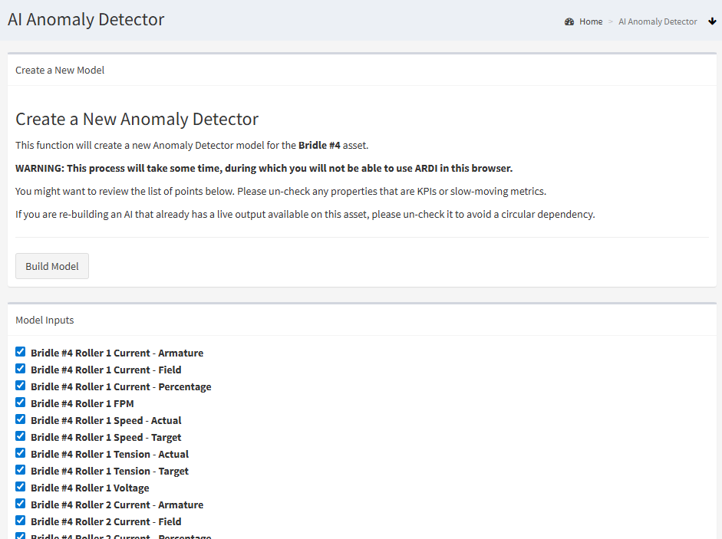The image size is (722, 539).
Task: Toggle Roller 2 Current - Field checkbox
Action: point(21,521)
